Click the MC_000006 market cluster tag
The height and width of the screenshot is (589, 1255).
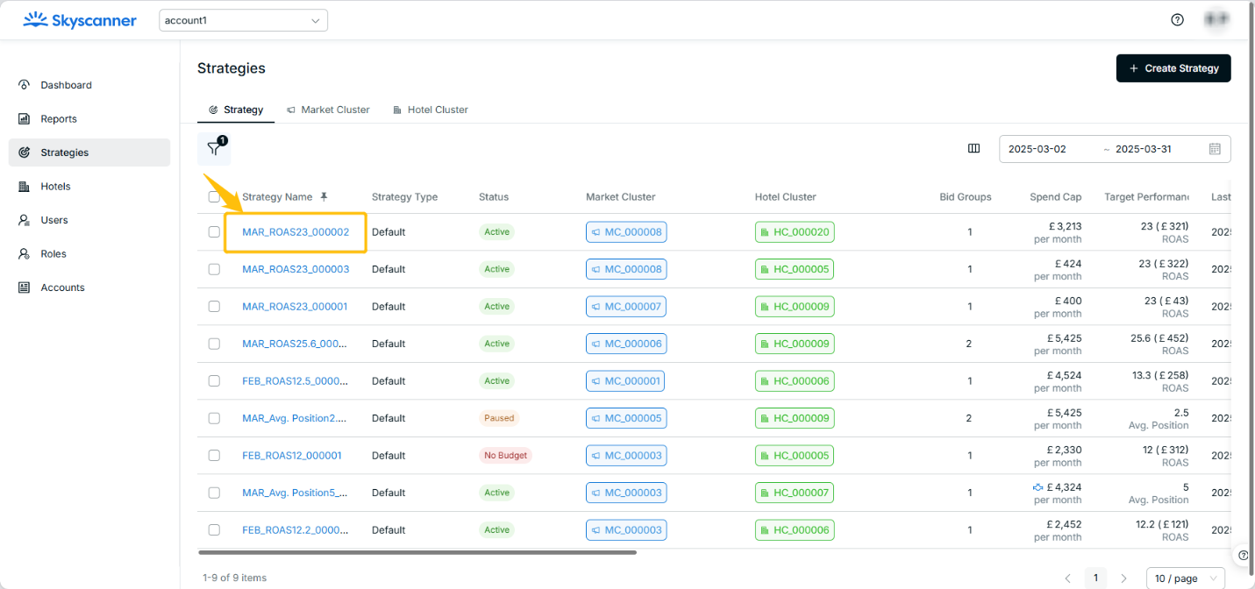[x=626, y=344]
